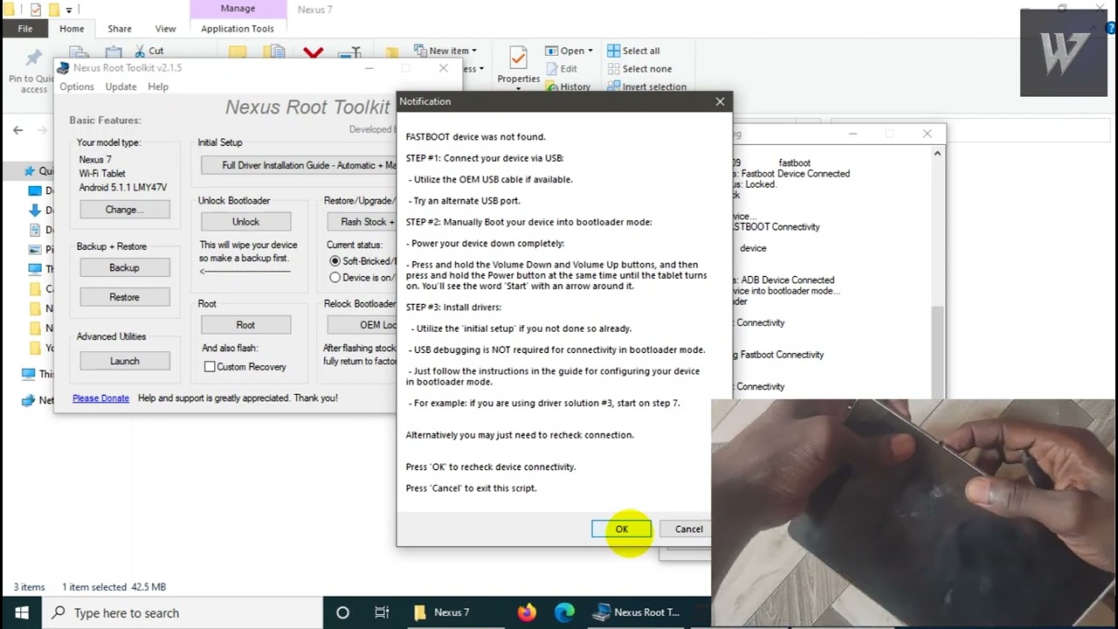1118x629 pixels.
Task: Select the Pictures icon in navigation pane
Action: coord(35,249)
